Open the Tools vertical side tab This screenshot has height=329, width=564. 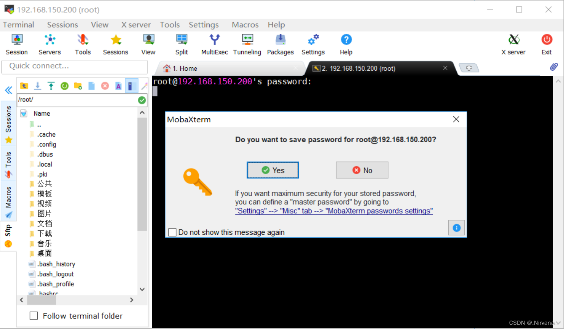(8, 165)
